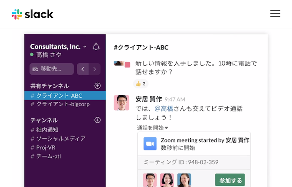Open the #チーム-atl channel

coord(65,156)
